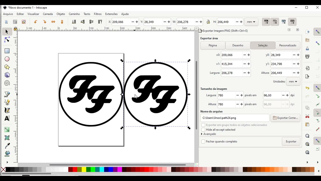The width and height of the screenshot is (321, 181).
Task: Select the Selector arrow tool
Action: coord(7,31)
